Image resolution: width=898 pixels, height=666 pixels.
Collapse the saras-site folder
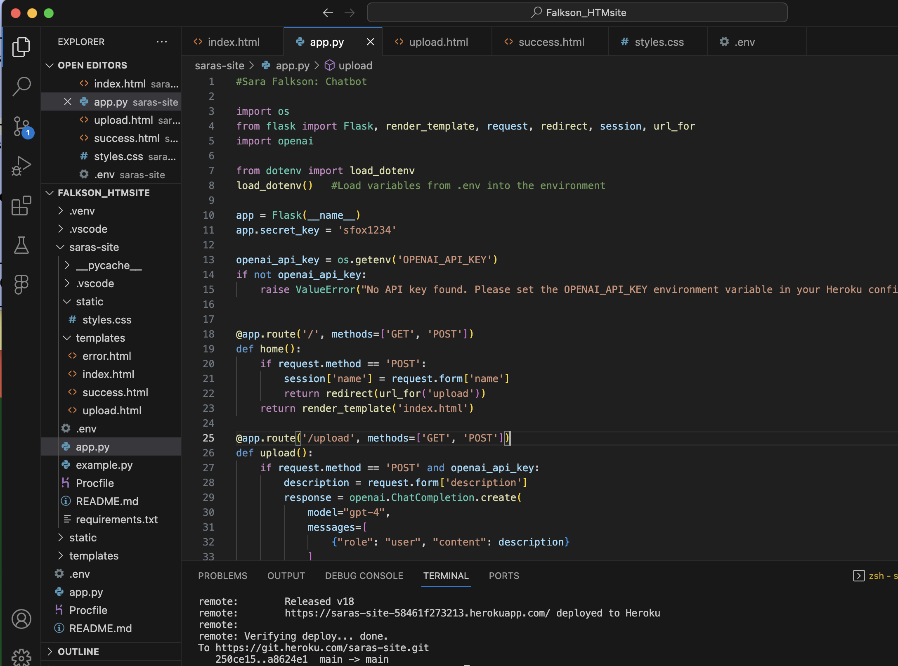pyautogui.click(x=60, y=247)
